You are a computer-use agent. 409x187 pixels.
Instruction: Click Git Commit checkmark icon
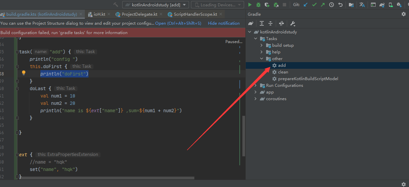(x=314, y=5)
